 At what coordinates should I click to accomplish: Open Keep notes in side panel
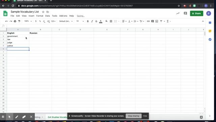210,31
